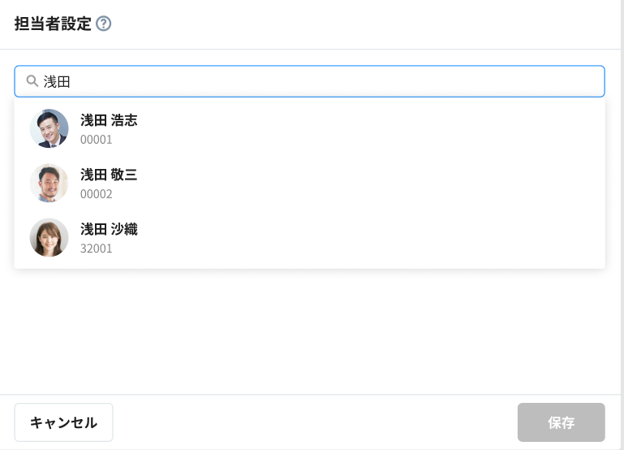
Task: Click 浅田 沙織's profile photo
Action: 49,237
